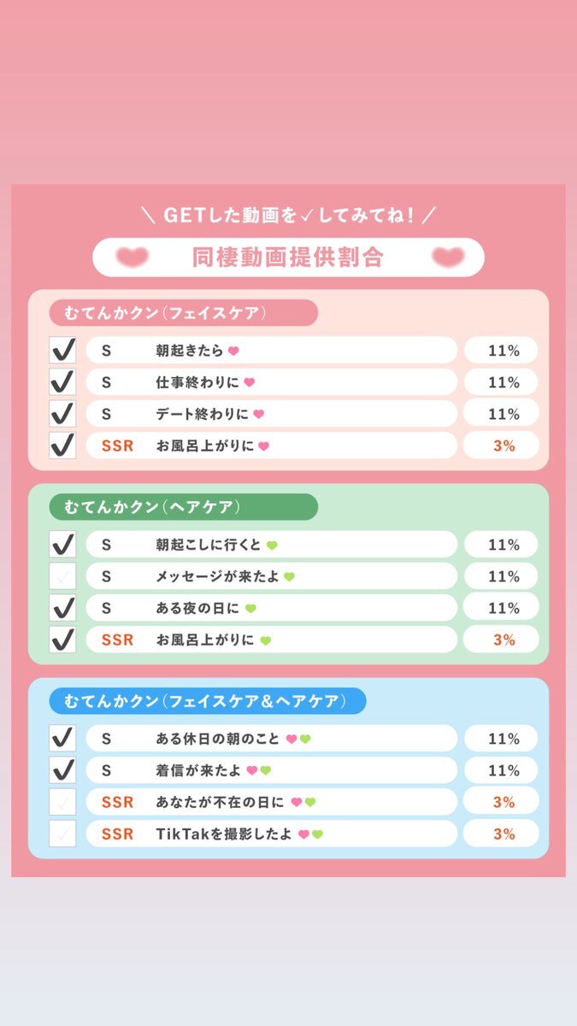The image size is (577, 1026).
Task: Click the SSR お風呂上がりに row in ヘアケア
Action: coord(272,640)
